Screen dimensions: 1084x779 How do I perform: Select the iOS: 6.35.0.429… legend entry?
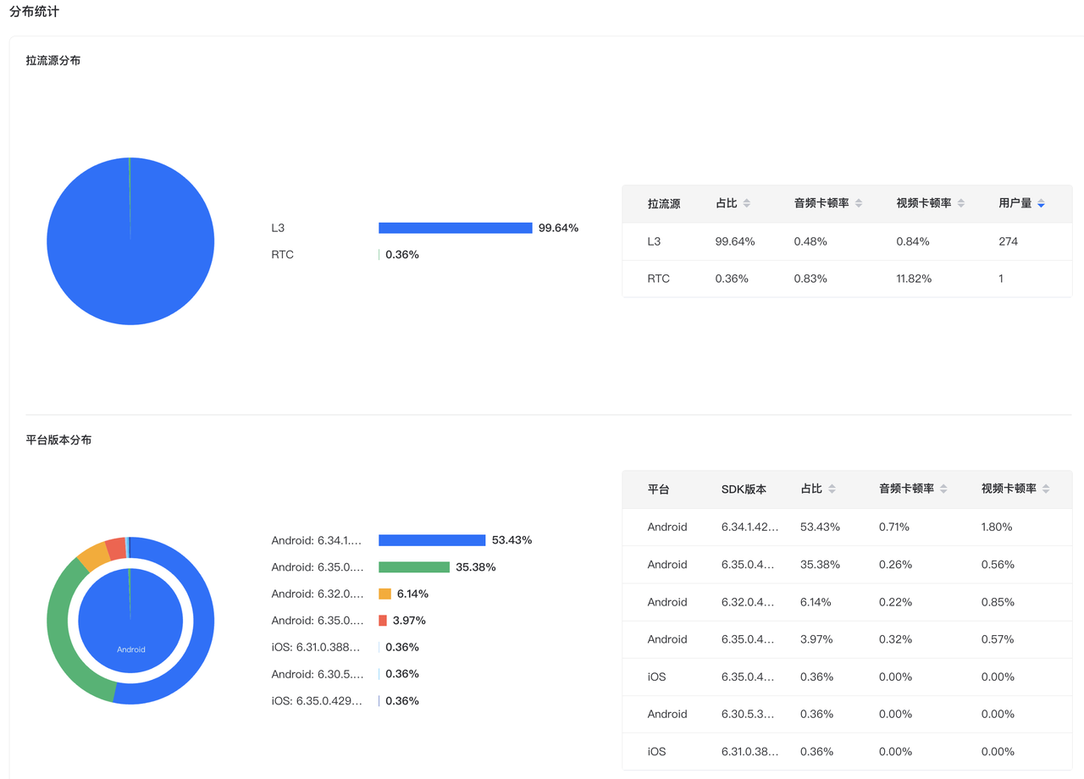(x=318, y=701)
